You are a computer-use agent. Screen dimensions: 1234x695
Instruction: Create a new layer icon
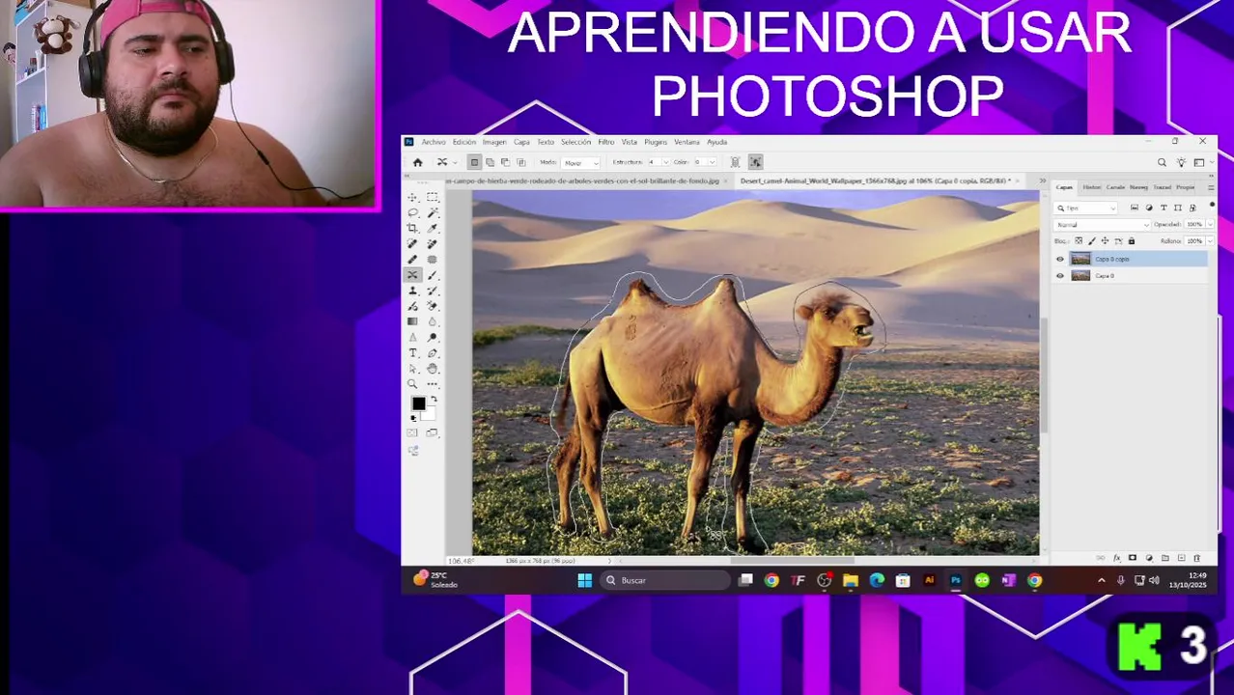coord(1181,558)
